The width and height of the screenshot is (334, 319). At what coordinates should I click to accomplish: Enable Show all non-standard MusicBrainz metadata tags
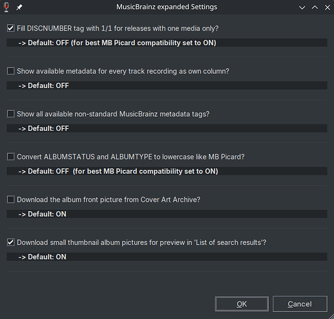pyautogui.click(x=11, y=114)
